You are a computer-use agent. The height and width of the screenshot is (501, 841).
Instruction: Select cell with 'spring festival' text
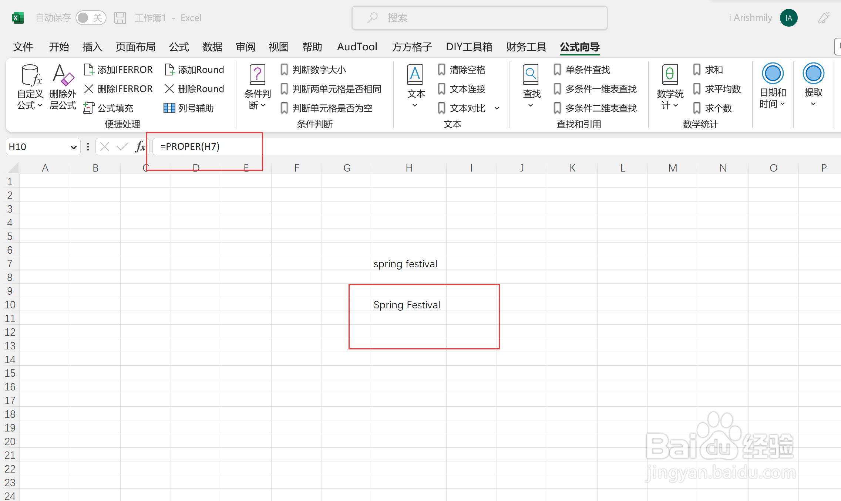409,264
